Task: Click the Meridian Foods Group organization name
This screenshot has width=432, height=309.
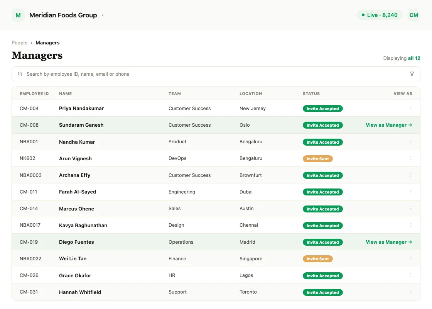Action: [63, 15]
